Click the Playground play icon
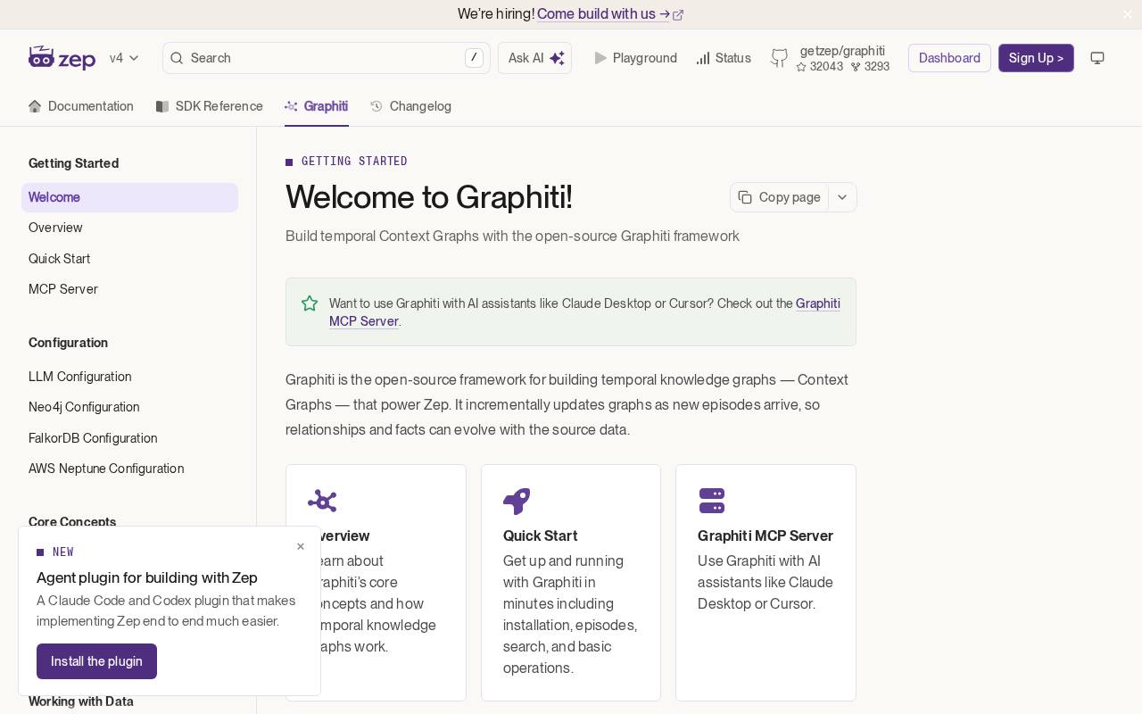The height and width of the screenshot is (714, 1142). [x=600, y=58]
